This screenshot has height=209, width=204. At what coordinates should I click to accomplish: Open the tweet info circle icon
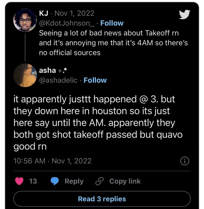pyautogui.click(x=185, y=161)
